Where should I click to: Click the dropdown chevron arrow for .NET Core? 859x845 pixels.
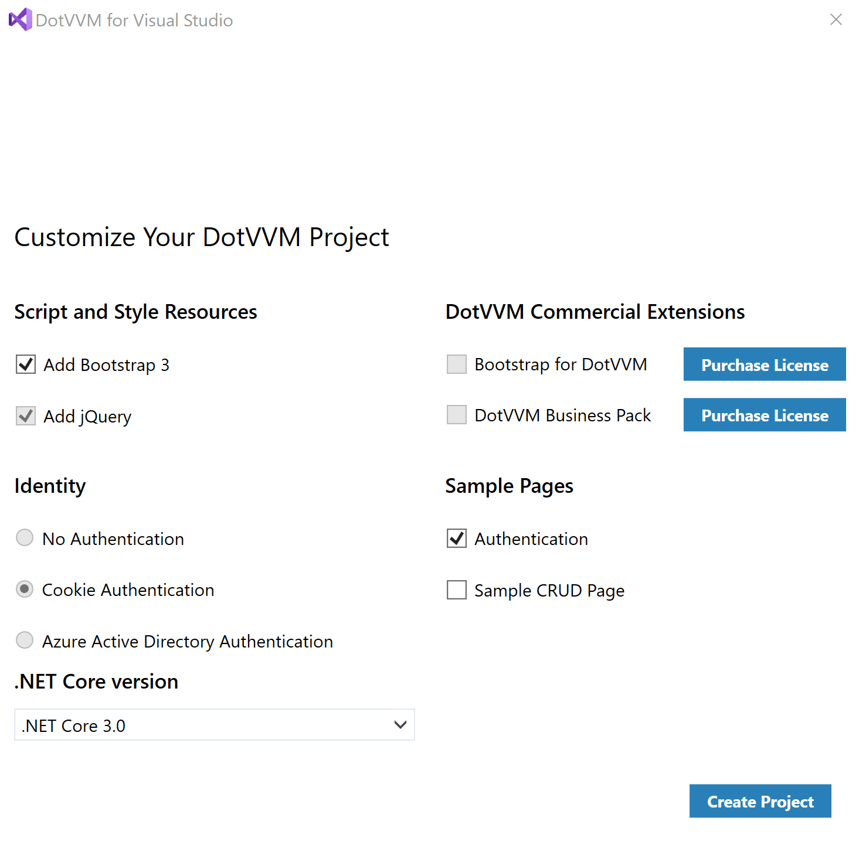400,725
